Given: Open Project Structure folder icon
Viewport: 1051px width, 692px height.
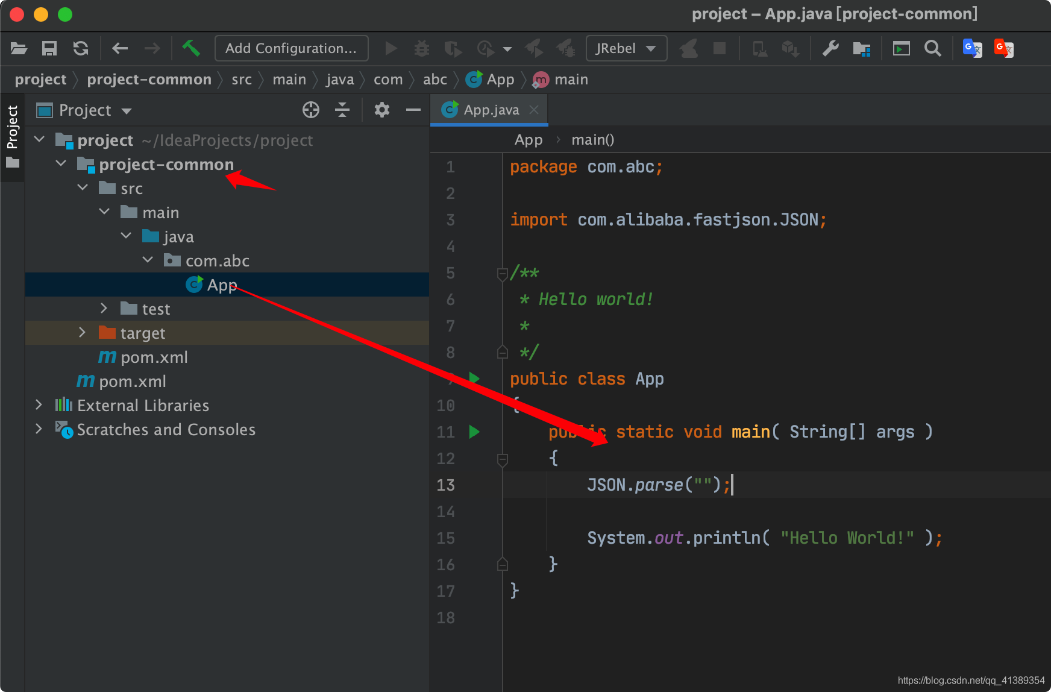Looking at the screenshot, I should coord(862,49).
